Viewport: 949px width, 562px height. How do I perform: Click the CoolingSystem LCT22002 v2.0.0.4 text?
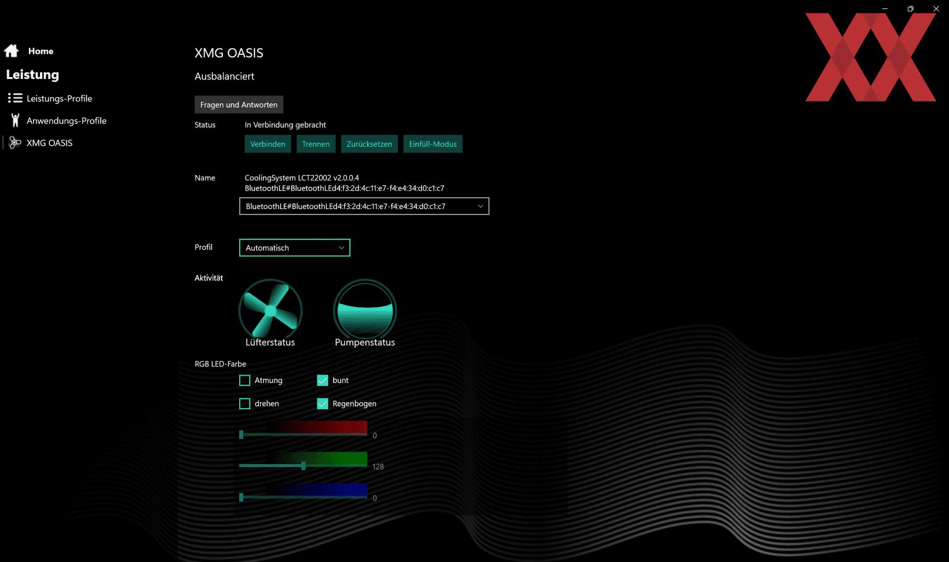click(302, 177)
